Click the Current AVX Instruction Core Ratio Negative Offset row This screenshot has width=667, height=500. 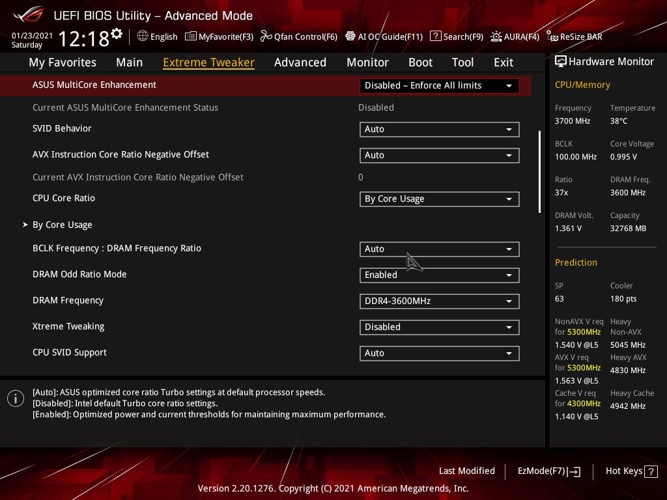coord(266,177)
